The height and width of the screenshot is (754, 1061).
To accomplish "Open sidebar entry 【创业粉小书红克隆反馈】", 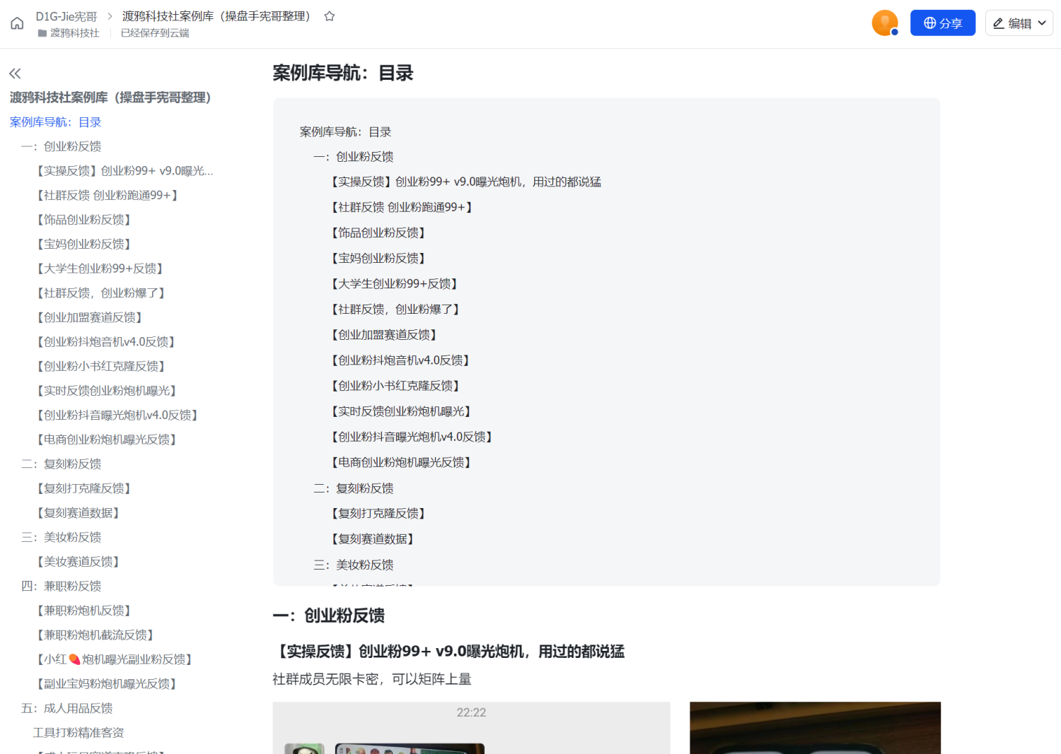I will pyautogui.click(x=101, y=366).
